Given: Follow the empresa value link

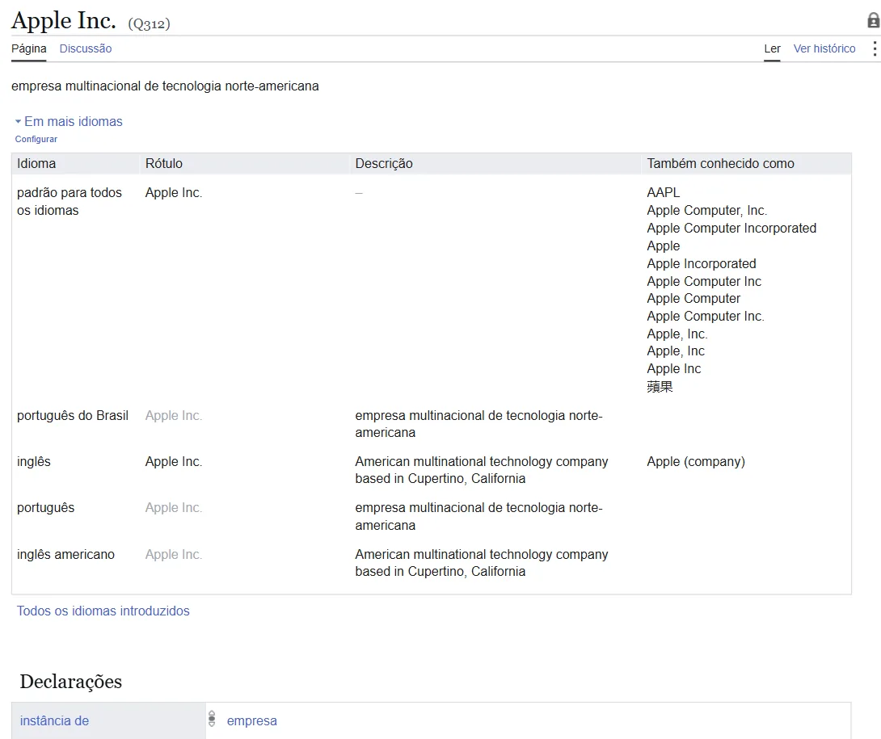Looking at the screenshot, I should [251, 720].
